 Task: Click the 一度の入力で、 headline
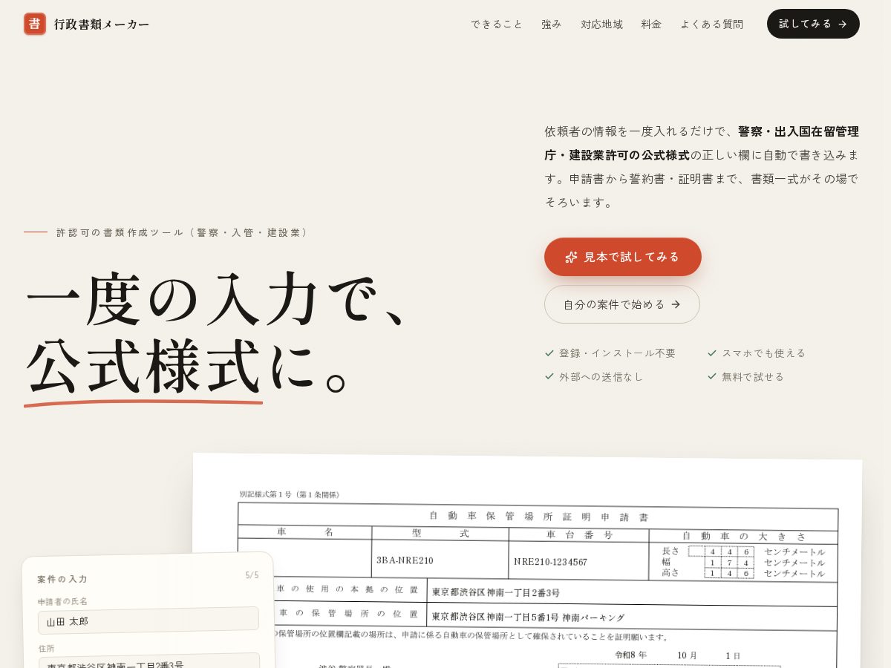coord(216,299)
